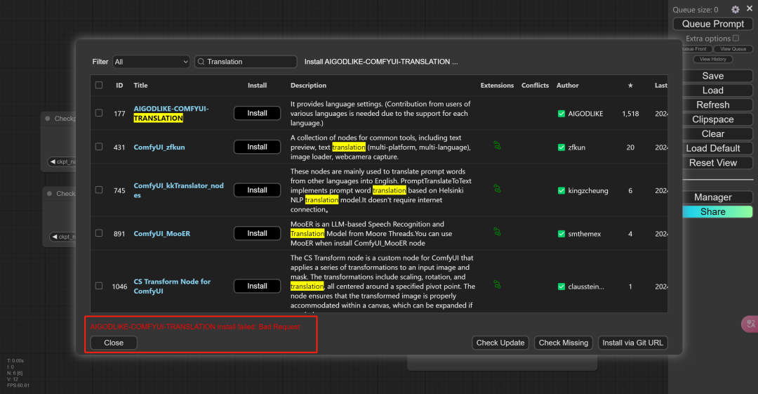
Task: Install ComfyUI_kkTranslator_nodes
Action: 257,190
